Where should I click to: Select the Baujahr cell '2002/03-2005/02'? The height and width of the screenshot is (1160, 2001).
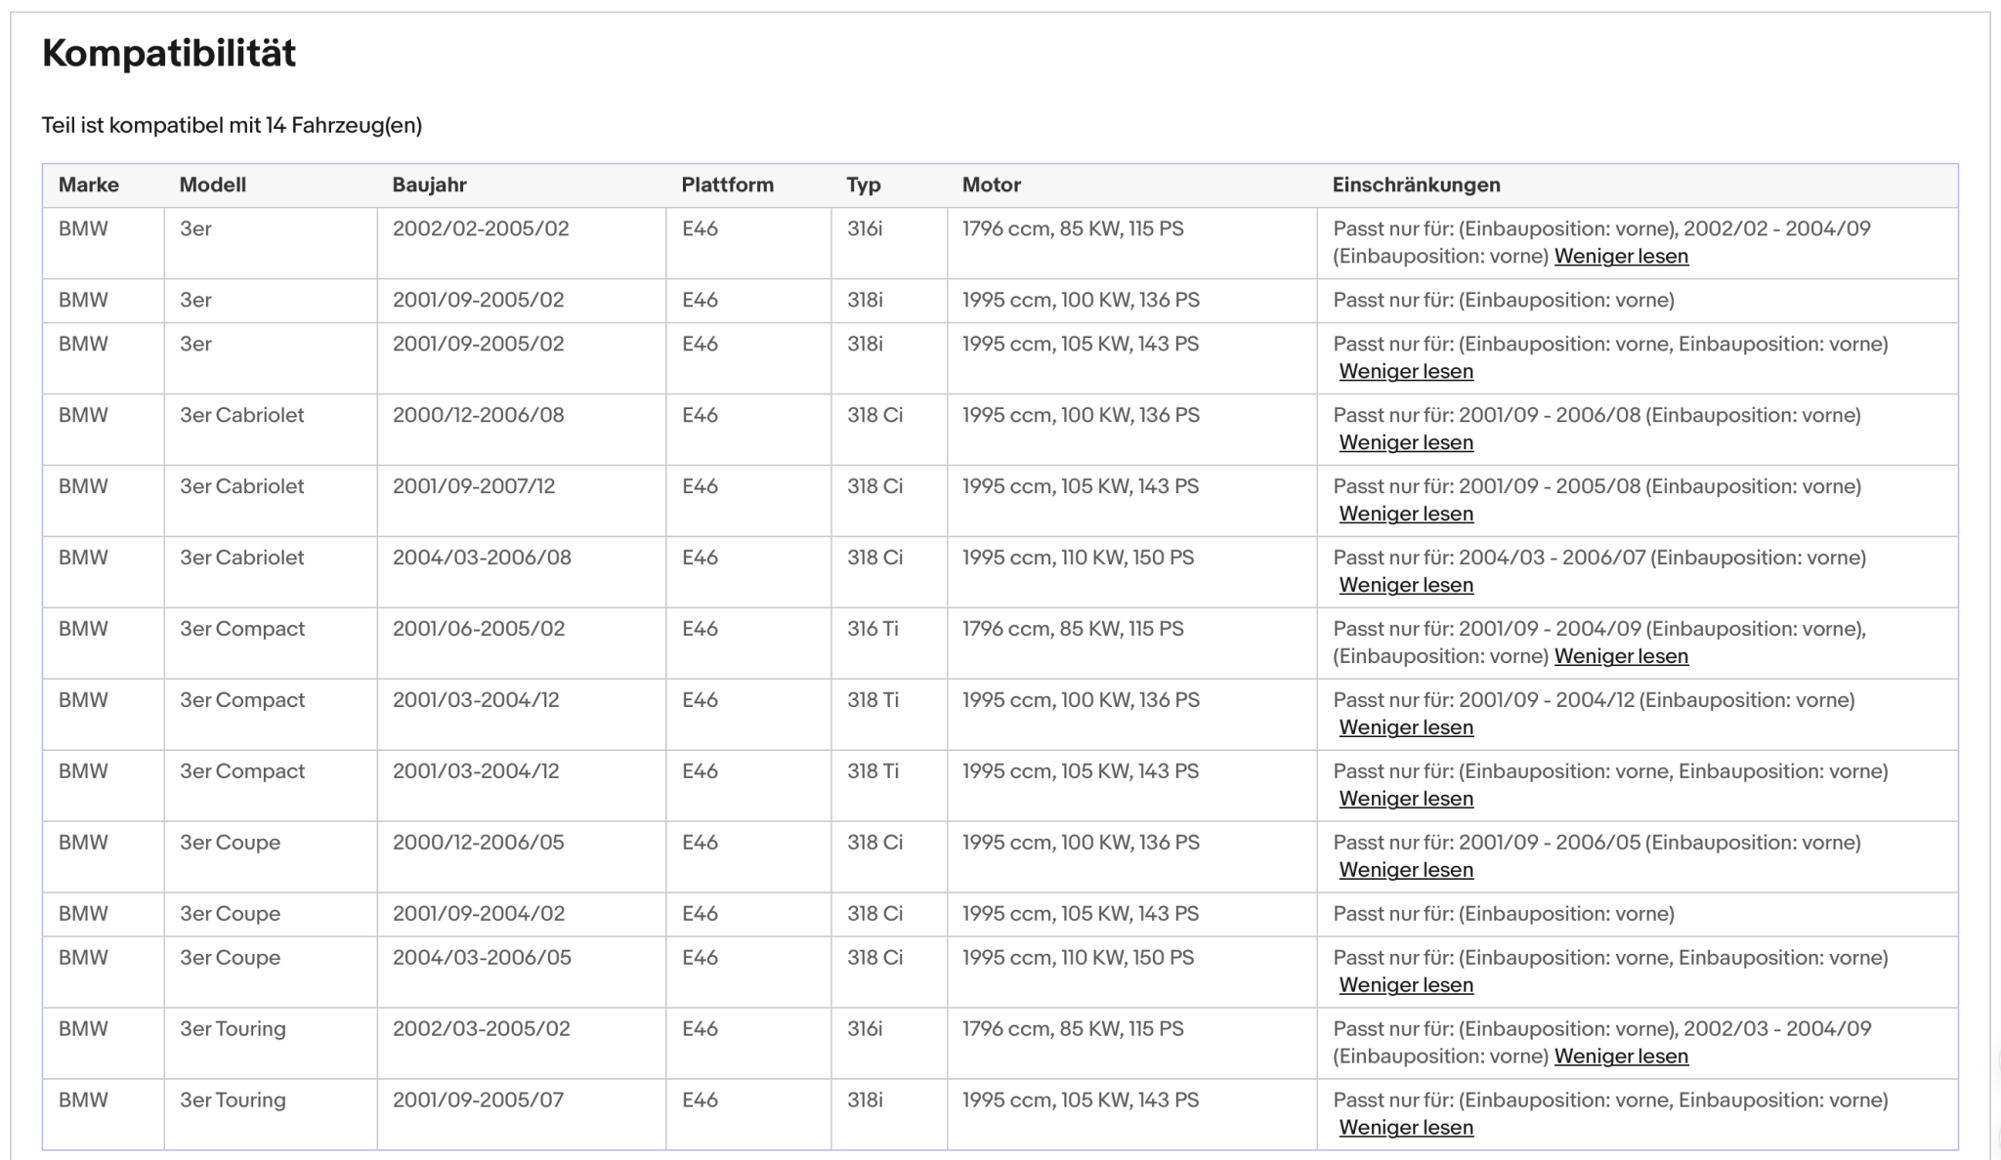tap(482, 1029)
